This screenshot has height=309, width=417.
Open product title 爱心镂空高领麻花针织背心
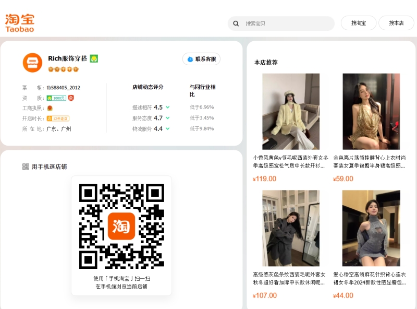[370, 278]
